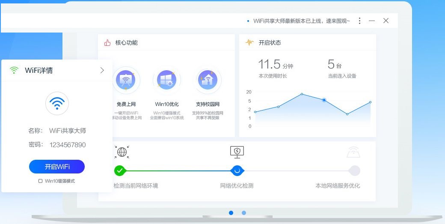Click the highlighted data point on the chart
The image size is (445, 224).
pos(324,100)
